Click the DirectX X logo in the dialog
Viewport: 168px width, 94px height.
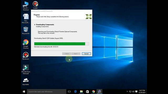point(89,17)
